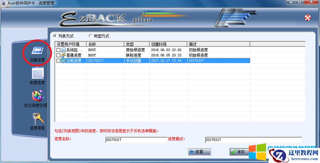
Task: Click the 2017.03.17 15:16 creation time
Action: click(x=166, y=61)
